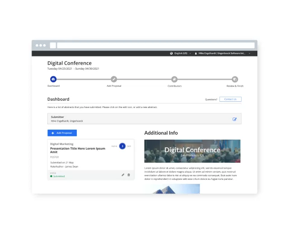Image resolution: width=289 pixels, height=244 pixels.
Task: Expand the English (US) language dropdown
Action: [181, 53]
